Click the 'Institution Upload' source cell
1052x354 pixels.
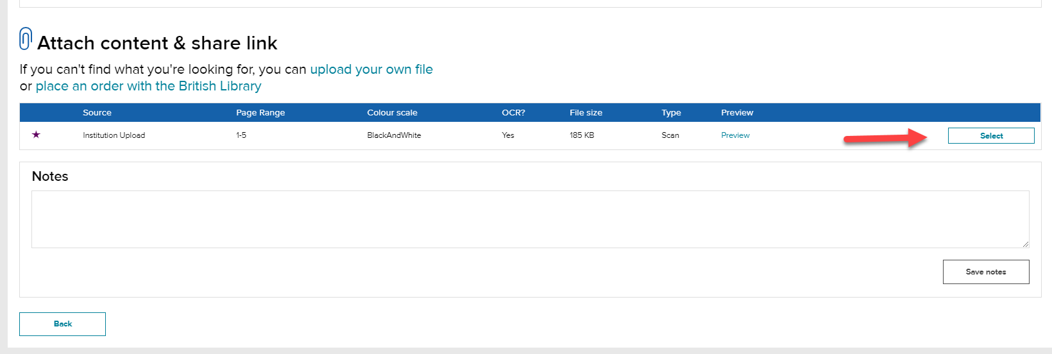click(x=114, y=135)
